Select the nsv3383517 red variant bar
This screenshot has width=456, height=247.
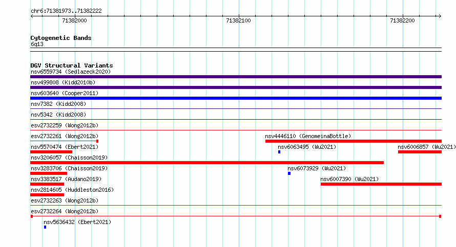[x=47, y=184]
